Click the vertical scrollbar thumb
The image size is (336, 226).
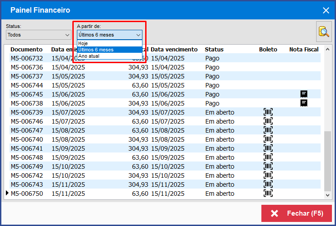(328, 161)
